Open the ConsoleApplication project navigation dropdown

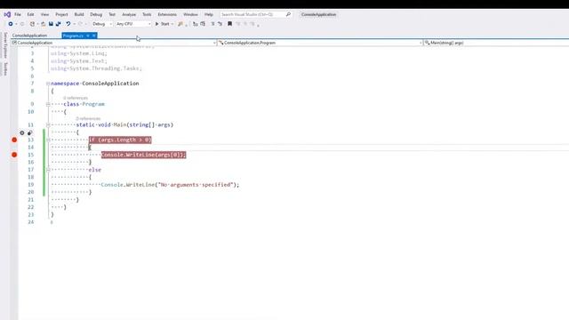point(114,43)
